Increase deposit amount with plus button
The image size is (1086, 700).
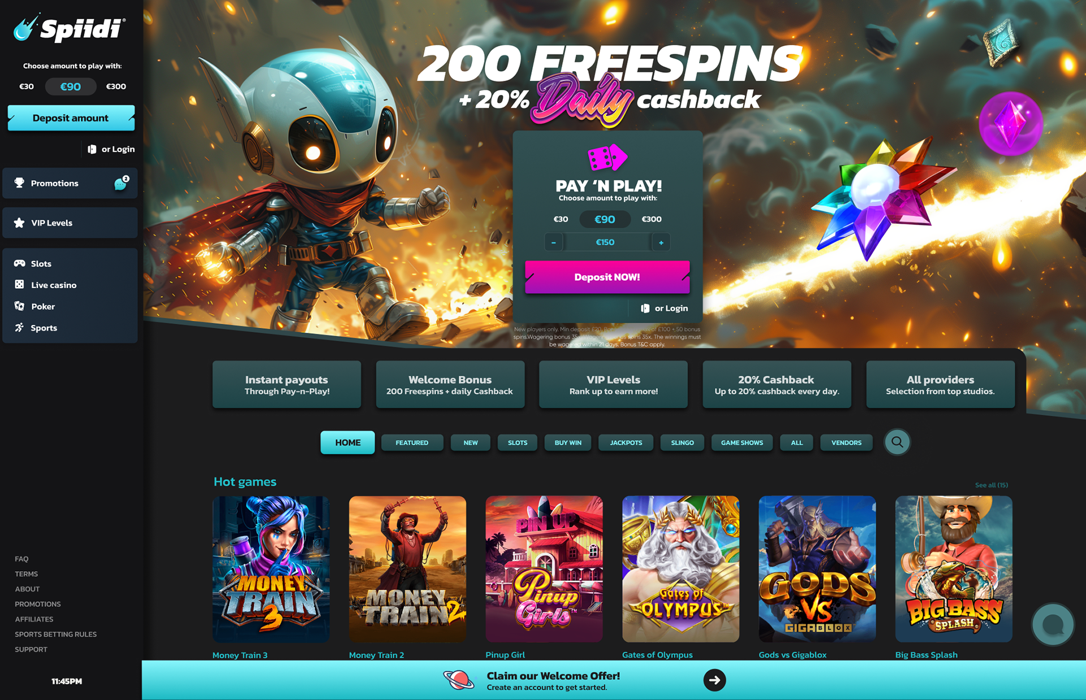[x=661, y=242]
